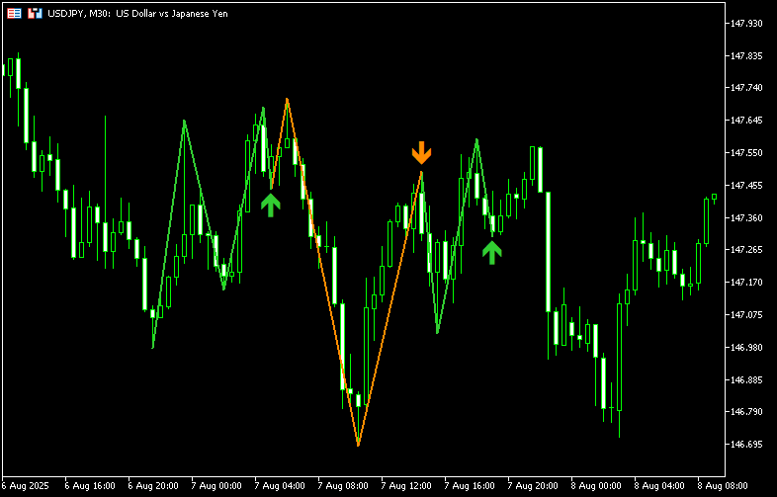Click the 8 Aug 08:00 time label

click(x=722, y=486)
